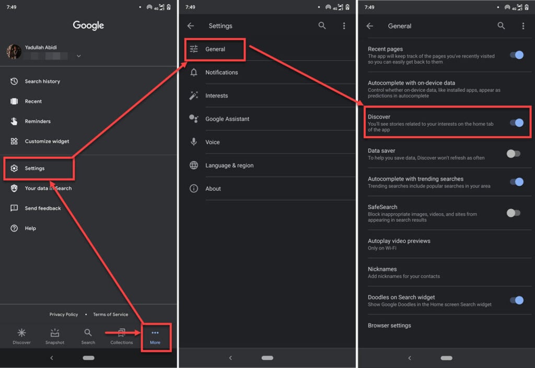Switch to the Collections tab

coord(121,336)
